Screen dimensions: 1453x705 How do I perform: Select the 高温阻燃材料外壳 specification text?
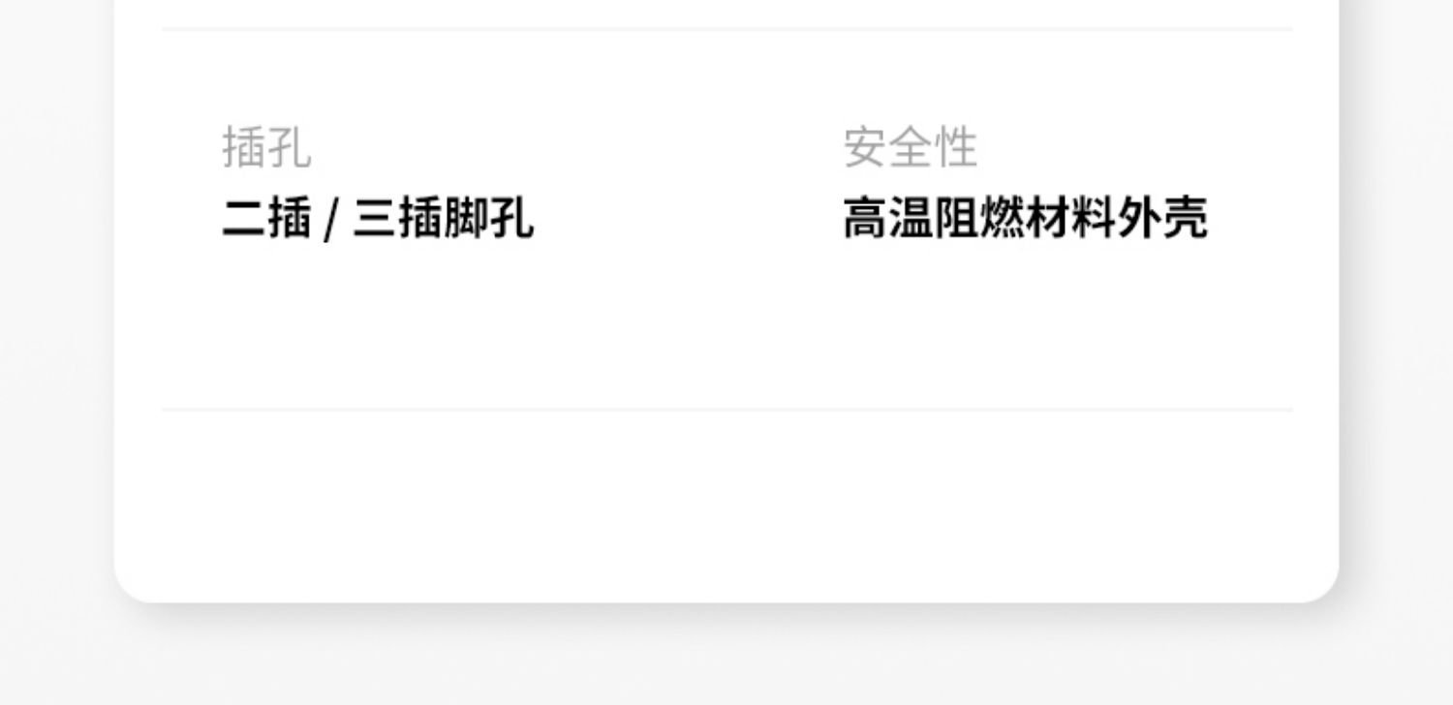1025,218
